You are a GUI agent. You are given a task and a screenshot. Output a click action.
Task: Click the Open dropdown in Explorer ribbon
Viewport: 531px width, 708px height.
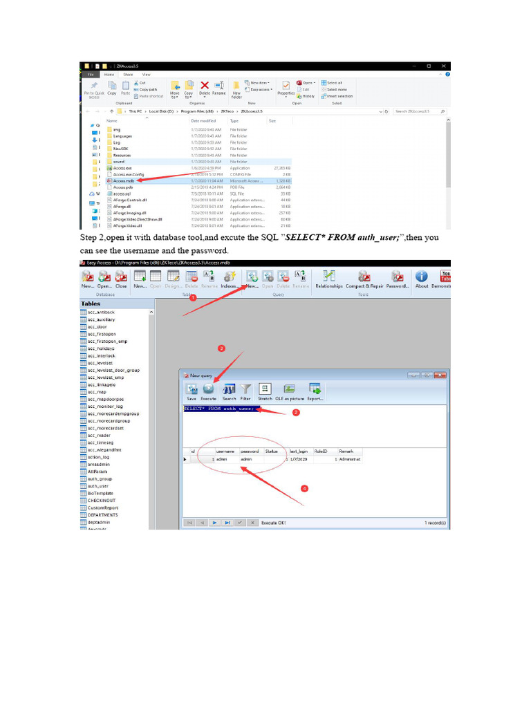coord(306,83)
